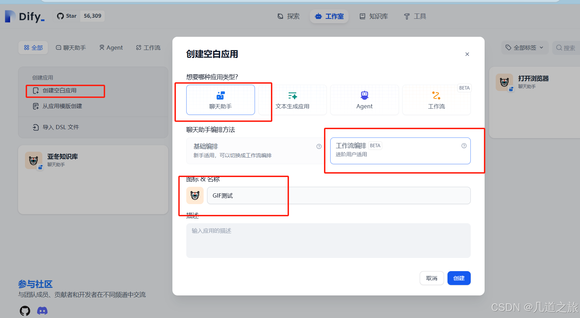Open the Discord community icon at bottom left
This screenshot has height=318, width=580.
pyautogui.click(x=42, y=310)
